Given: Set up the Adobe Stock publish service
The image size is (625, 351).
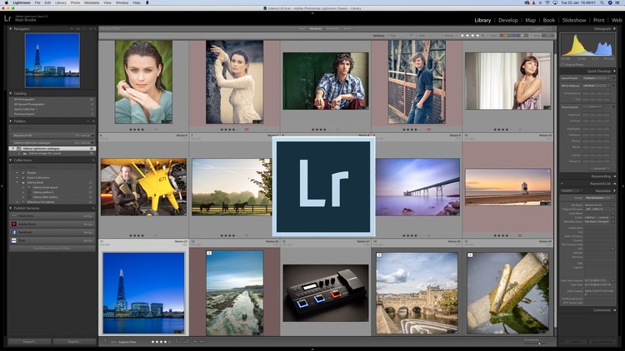Looking at the screenshot, I should coord(88,225).
